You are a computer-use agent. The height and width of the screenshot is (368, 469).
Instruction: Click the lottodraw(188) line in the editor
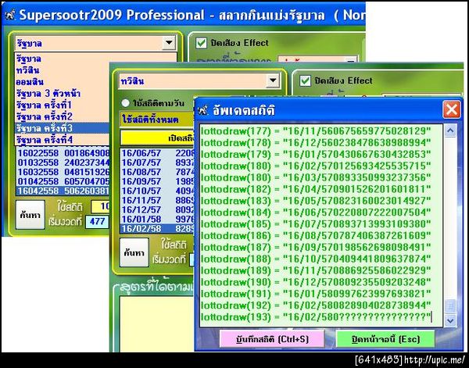point(316,259)
